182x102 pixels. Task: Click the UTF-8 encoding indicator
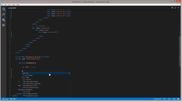164,99
